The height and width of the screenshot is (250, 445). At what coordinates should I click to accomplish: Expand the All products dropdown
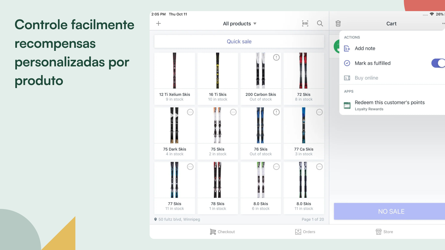[239, 24]
